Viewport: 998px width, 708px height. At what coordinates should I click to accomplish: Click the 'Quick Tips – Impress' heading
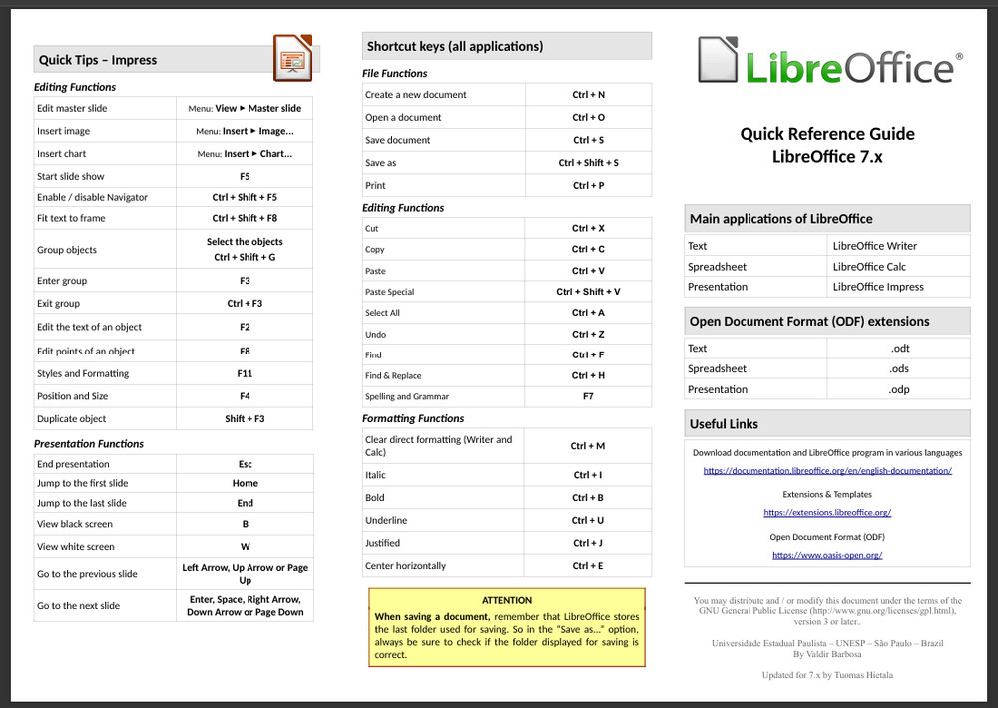[x=98, y=60]
